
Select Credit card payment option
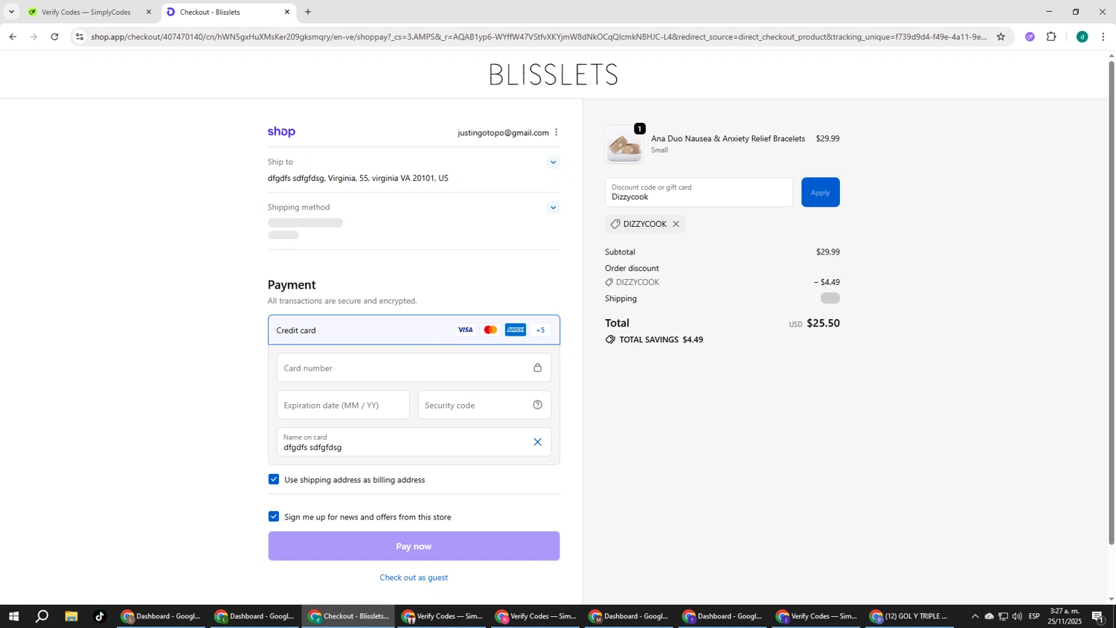[414, 330]
